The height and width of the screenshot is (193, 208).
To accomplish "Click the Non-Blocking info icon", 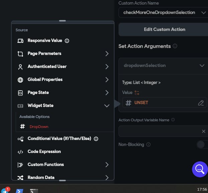I will (148, 145).
